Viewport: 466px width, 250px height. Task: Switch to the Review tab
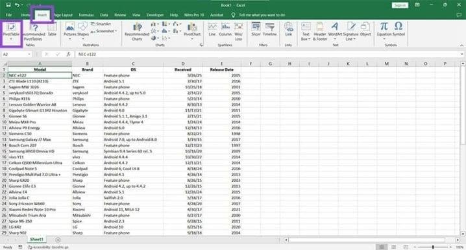(x=120, y=15)
